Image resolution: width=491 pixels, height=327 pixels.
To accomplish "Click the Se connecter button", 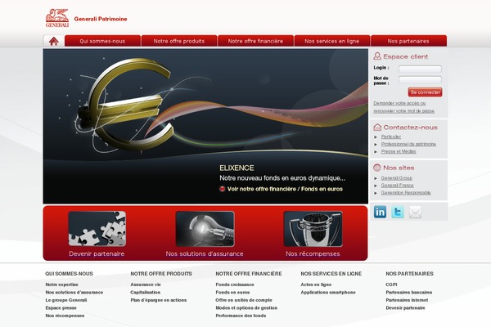I will (425, 92).
